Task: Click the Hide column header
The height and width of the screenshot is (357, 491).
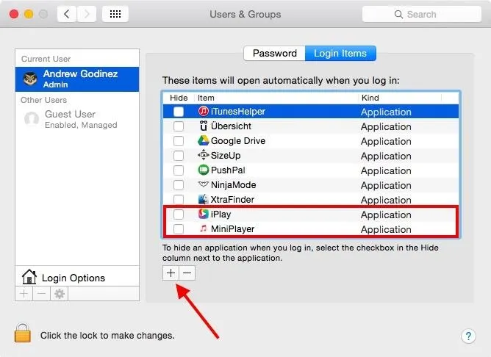Action: click(179, 98)
